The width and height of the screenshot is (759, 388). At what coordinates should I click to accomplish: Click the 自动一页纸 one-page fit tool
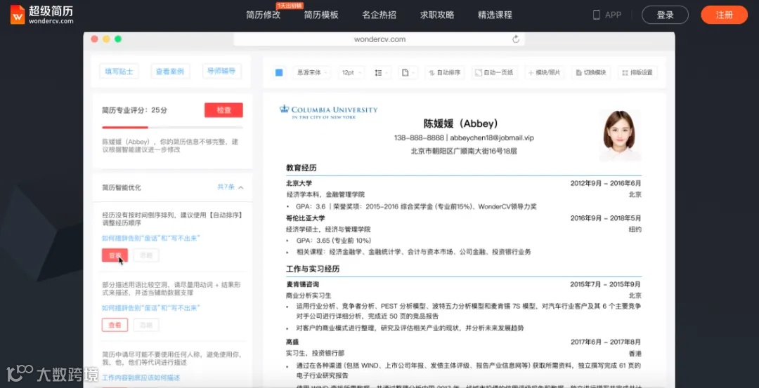[x=494, y=72]
